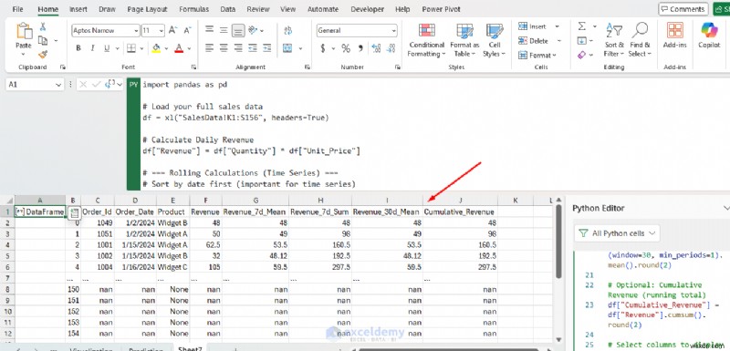Viewport: 730px width, 351px height.
Task: Toggle Underline formatting
Action: (x=107, y=48)
